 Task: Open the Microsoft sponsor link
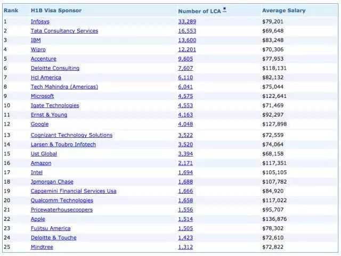[x=42, y=96]
